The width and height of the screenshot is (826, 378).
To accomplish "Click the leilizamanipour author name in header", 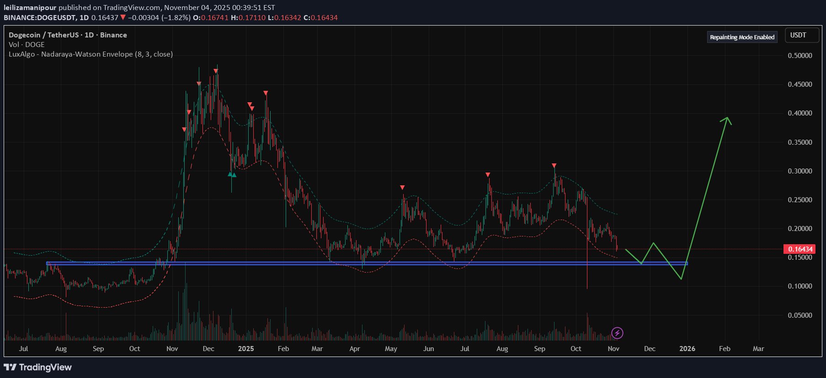I will tap(30, 7).
